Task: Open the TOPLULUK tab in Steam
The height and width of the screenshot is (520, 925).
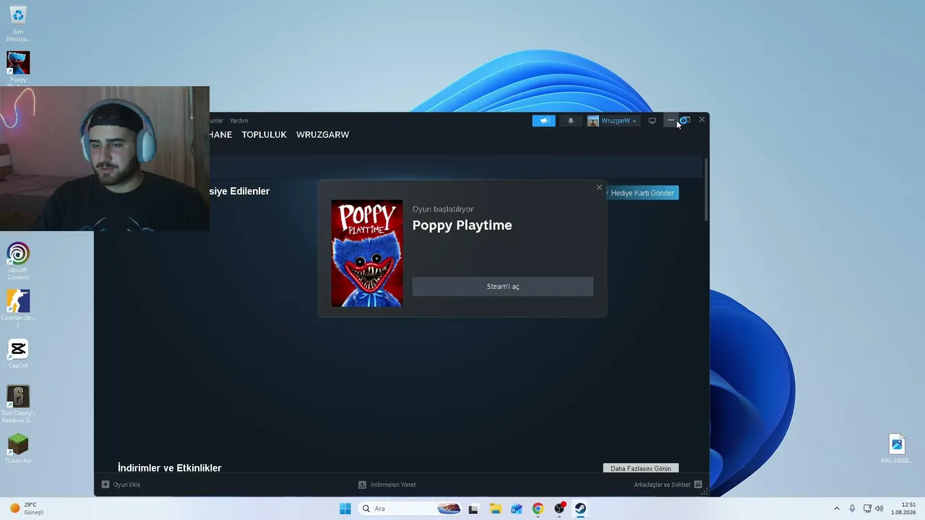Action: pos(264,135)
